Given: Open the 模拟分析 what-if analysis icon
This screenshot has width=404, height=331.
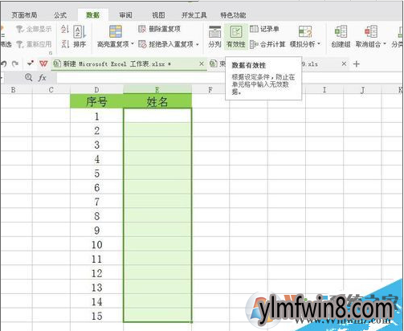Looking at the screenshot, I should click(x=305, y=31).
